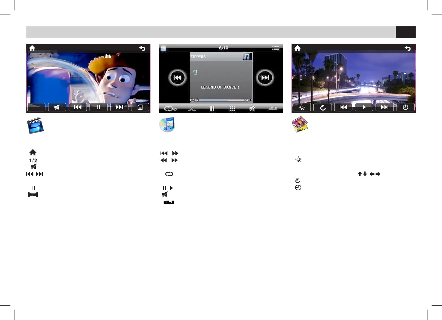Mute sound in the music player
This screenshot has height=320, width=442.
point(253,109)
